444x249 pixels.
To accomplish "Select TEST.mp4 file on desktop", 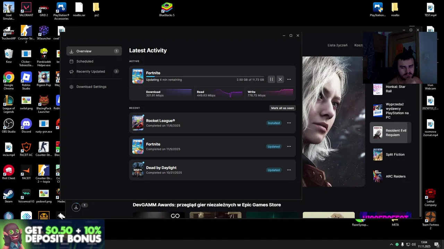I will point(430,10).
